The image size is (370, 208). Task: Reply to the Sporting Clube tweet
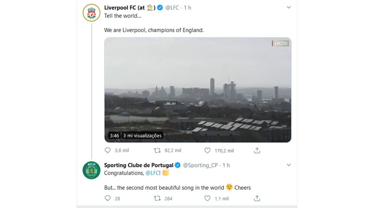tap(108, 198)
